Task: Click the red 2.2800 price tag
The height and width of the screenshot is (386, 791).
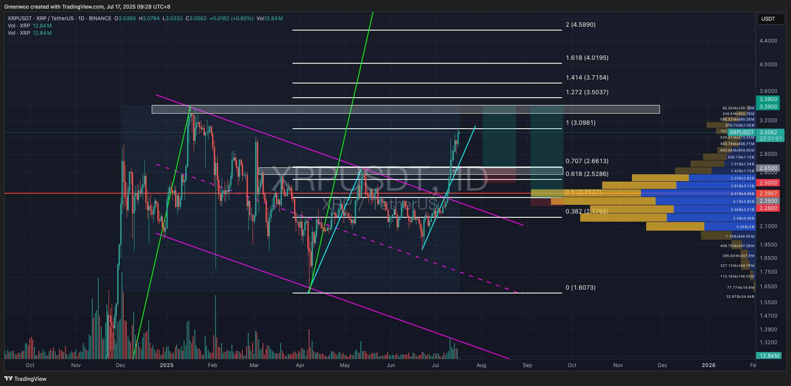Action: tap(768, 208)
